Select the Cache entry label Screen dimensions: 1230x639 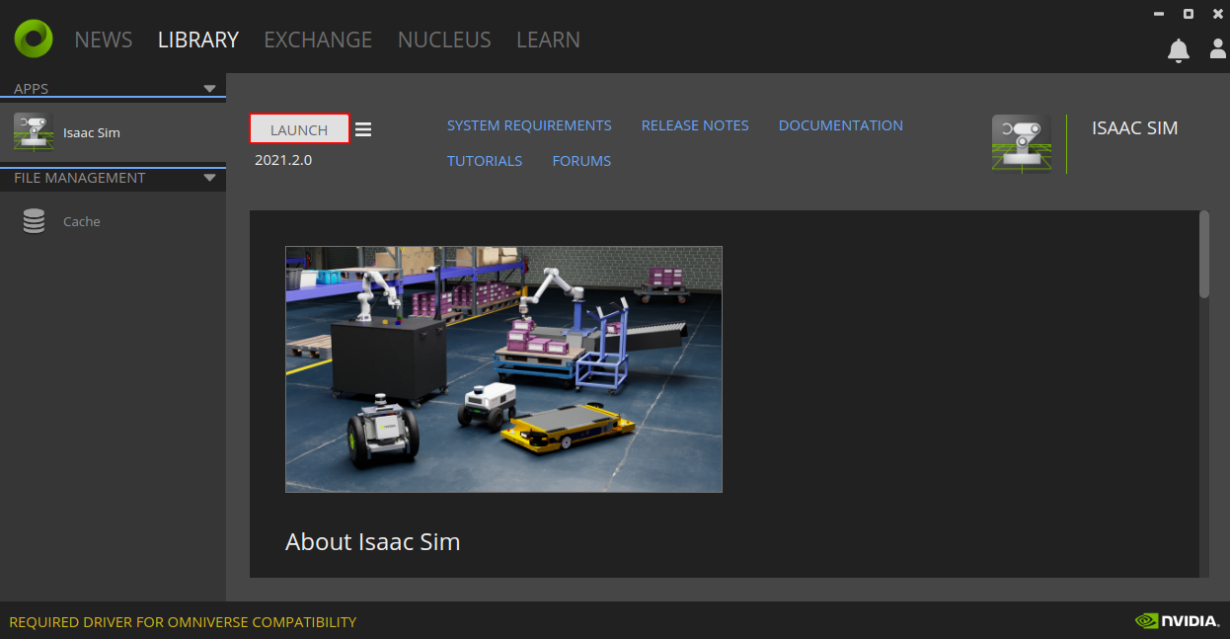pos(82,221)
